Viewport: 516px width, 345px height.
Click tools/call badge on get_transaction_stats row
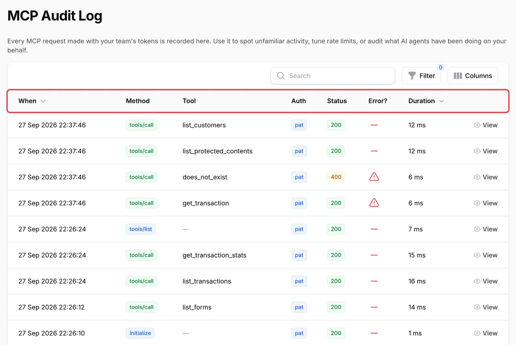tap(141, 255)
